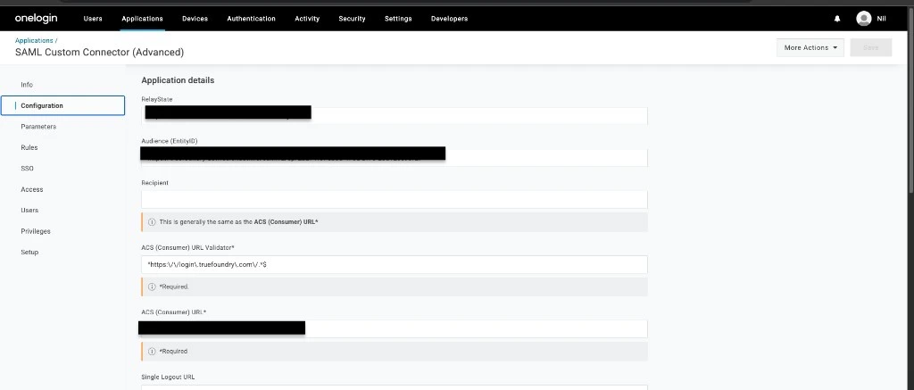Click the SAML Custom Connector (Advanced) title
Screen dimensions: 914x390
[x=100, y=53]
